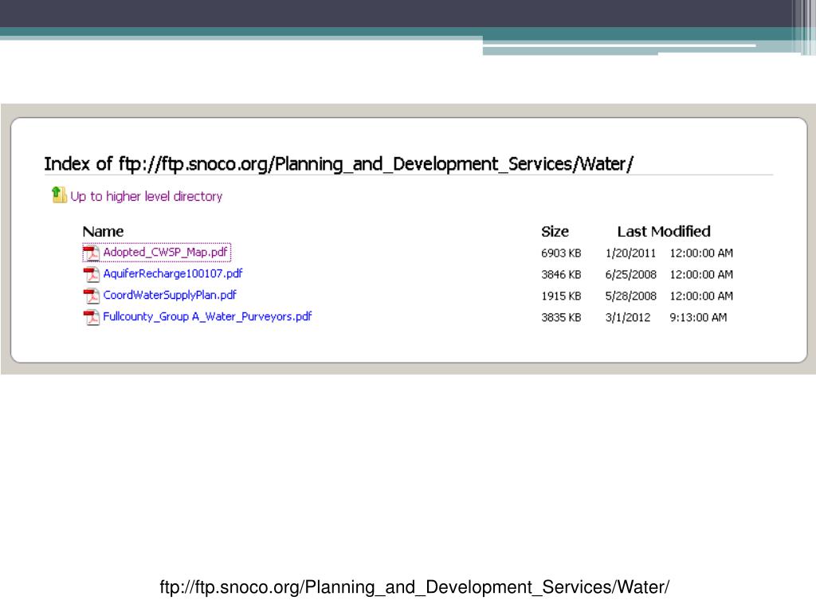
Task: Select the 1915 KB size value
Action: click(561, 296)
